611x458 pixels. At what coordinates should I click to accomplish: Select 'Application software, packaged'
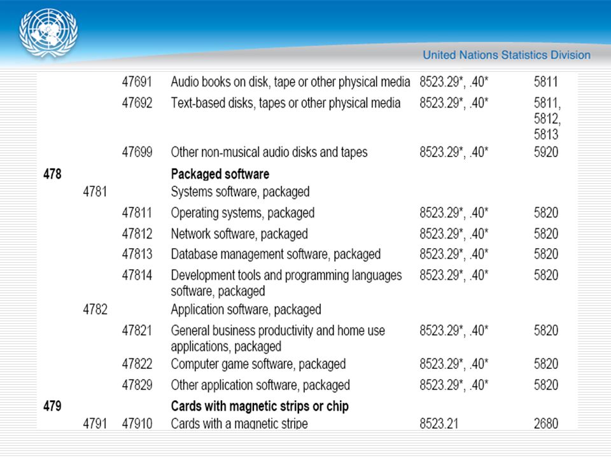(246, 309)
